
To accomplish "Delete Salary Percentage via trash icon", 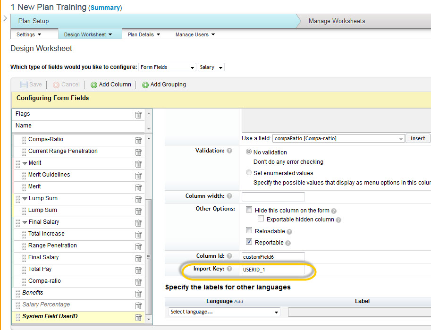I will 138,306.
